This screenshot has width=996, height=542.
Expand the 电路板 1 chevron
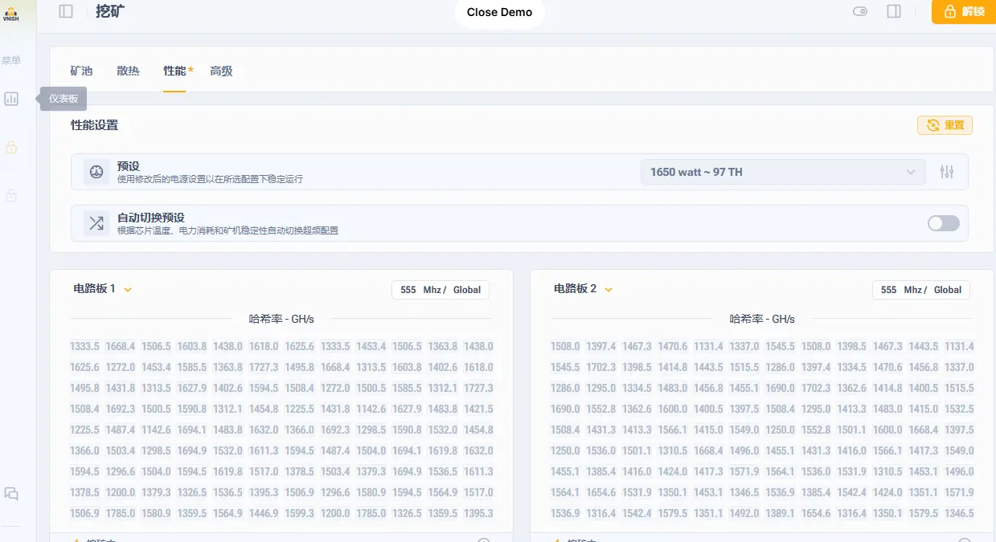(x=128, y=290)
